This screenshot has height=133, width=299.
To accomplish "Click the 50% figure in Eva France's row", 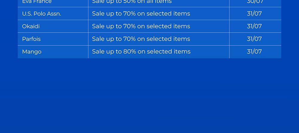I will (x=130, y=2).
